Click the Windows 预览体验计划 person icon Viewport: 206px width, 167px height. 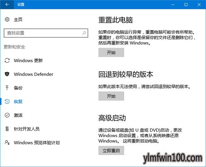(x=7, y=142)
